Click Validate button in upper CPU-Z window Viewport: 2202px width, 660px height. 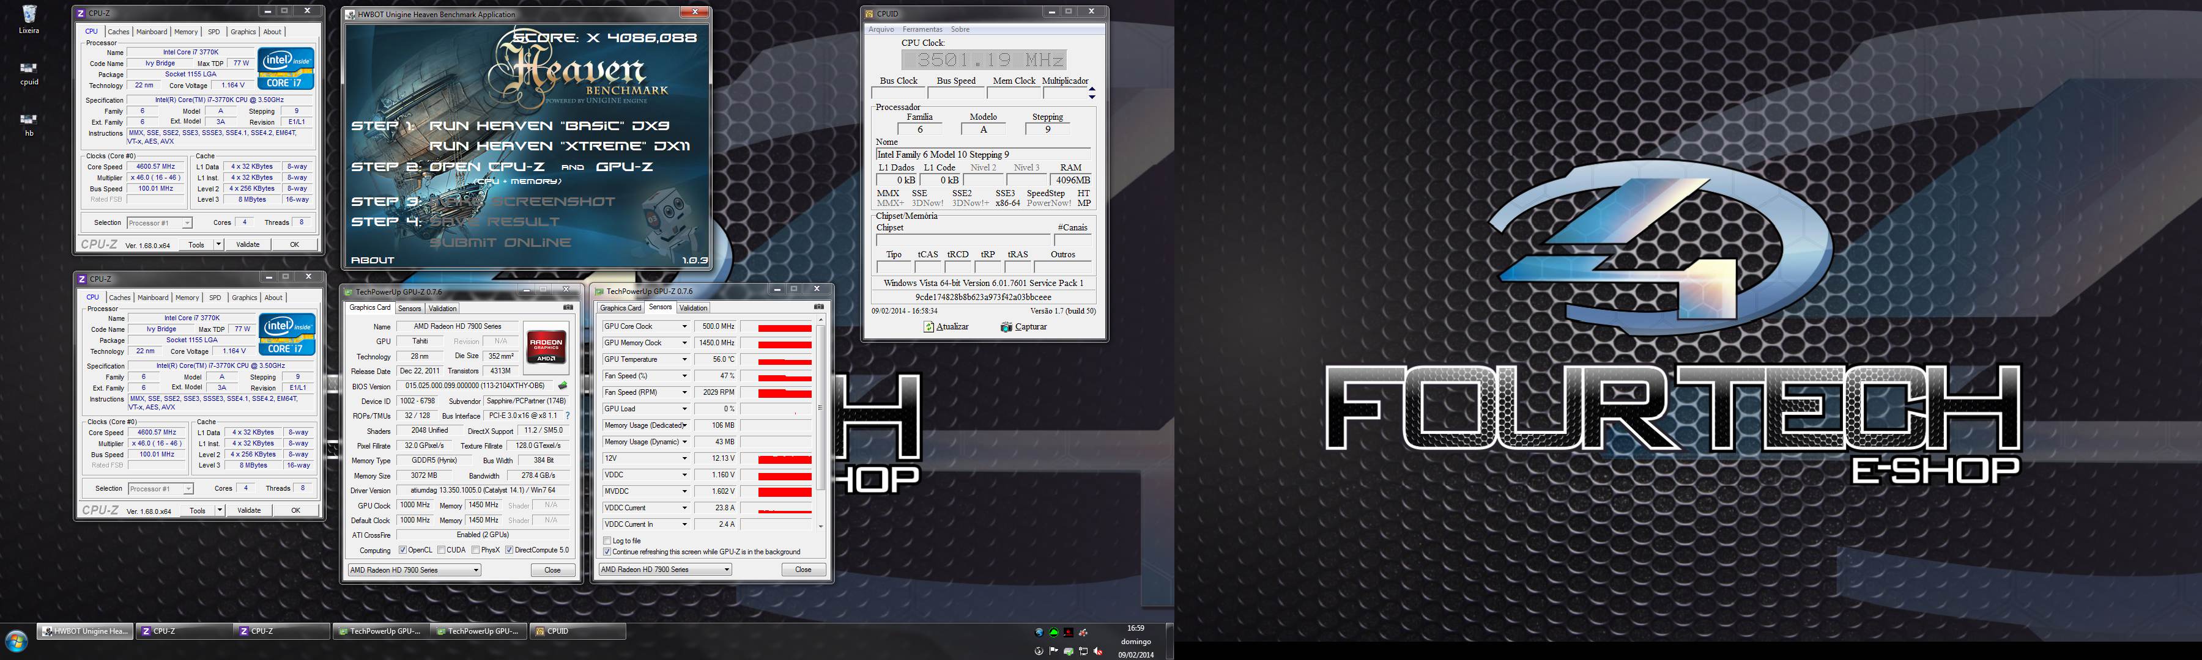[x=248, y=244]
